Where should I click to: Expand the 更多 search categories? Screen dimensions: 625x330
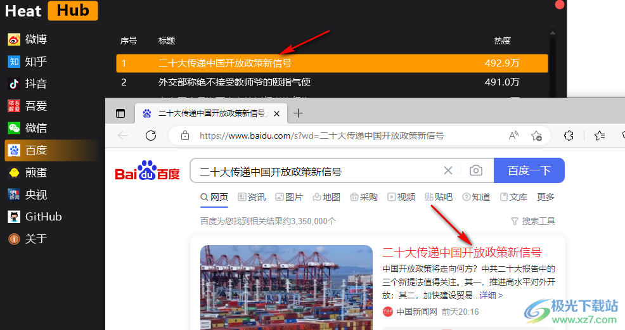546,198
